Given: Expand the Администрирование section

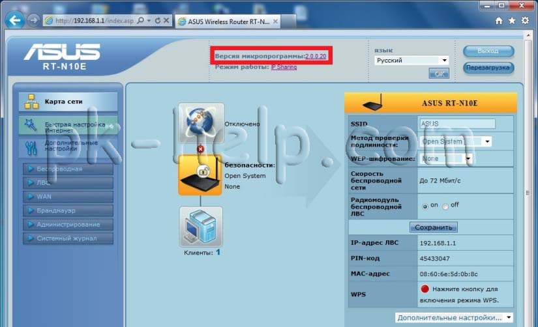Looking at the screenshot, I should coord(68,225).
